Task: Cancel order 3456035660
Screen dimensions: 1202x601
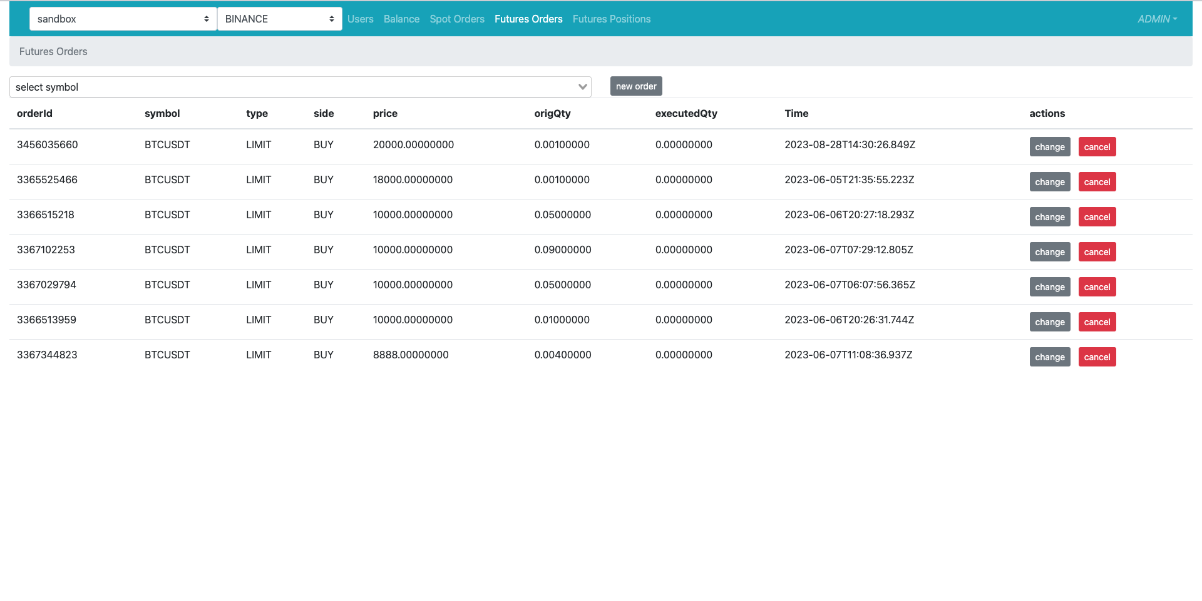Action: (x=1097, y=147)
